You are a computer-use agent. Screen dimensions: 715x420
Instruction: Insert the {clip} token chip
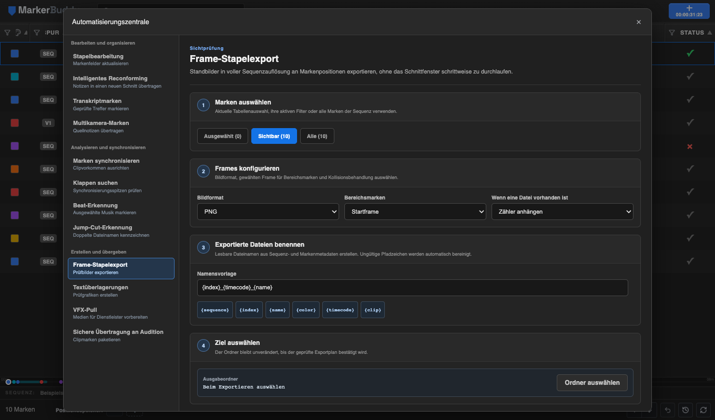click(x=373, y=310)
